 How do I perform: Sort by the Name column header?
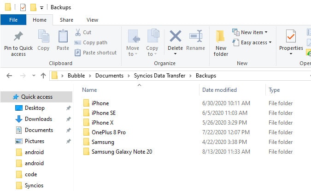89,90
